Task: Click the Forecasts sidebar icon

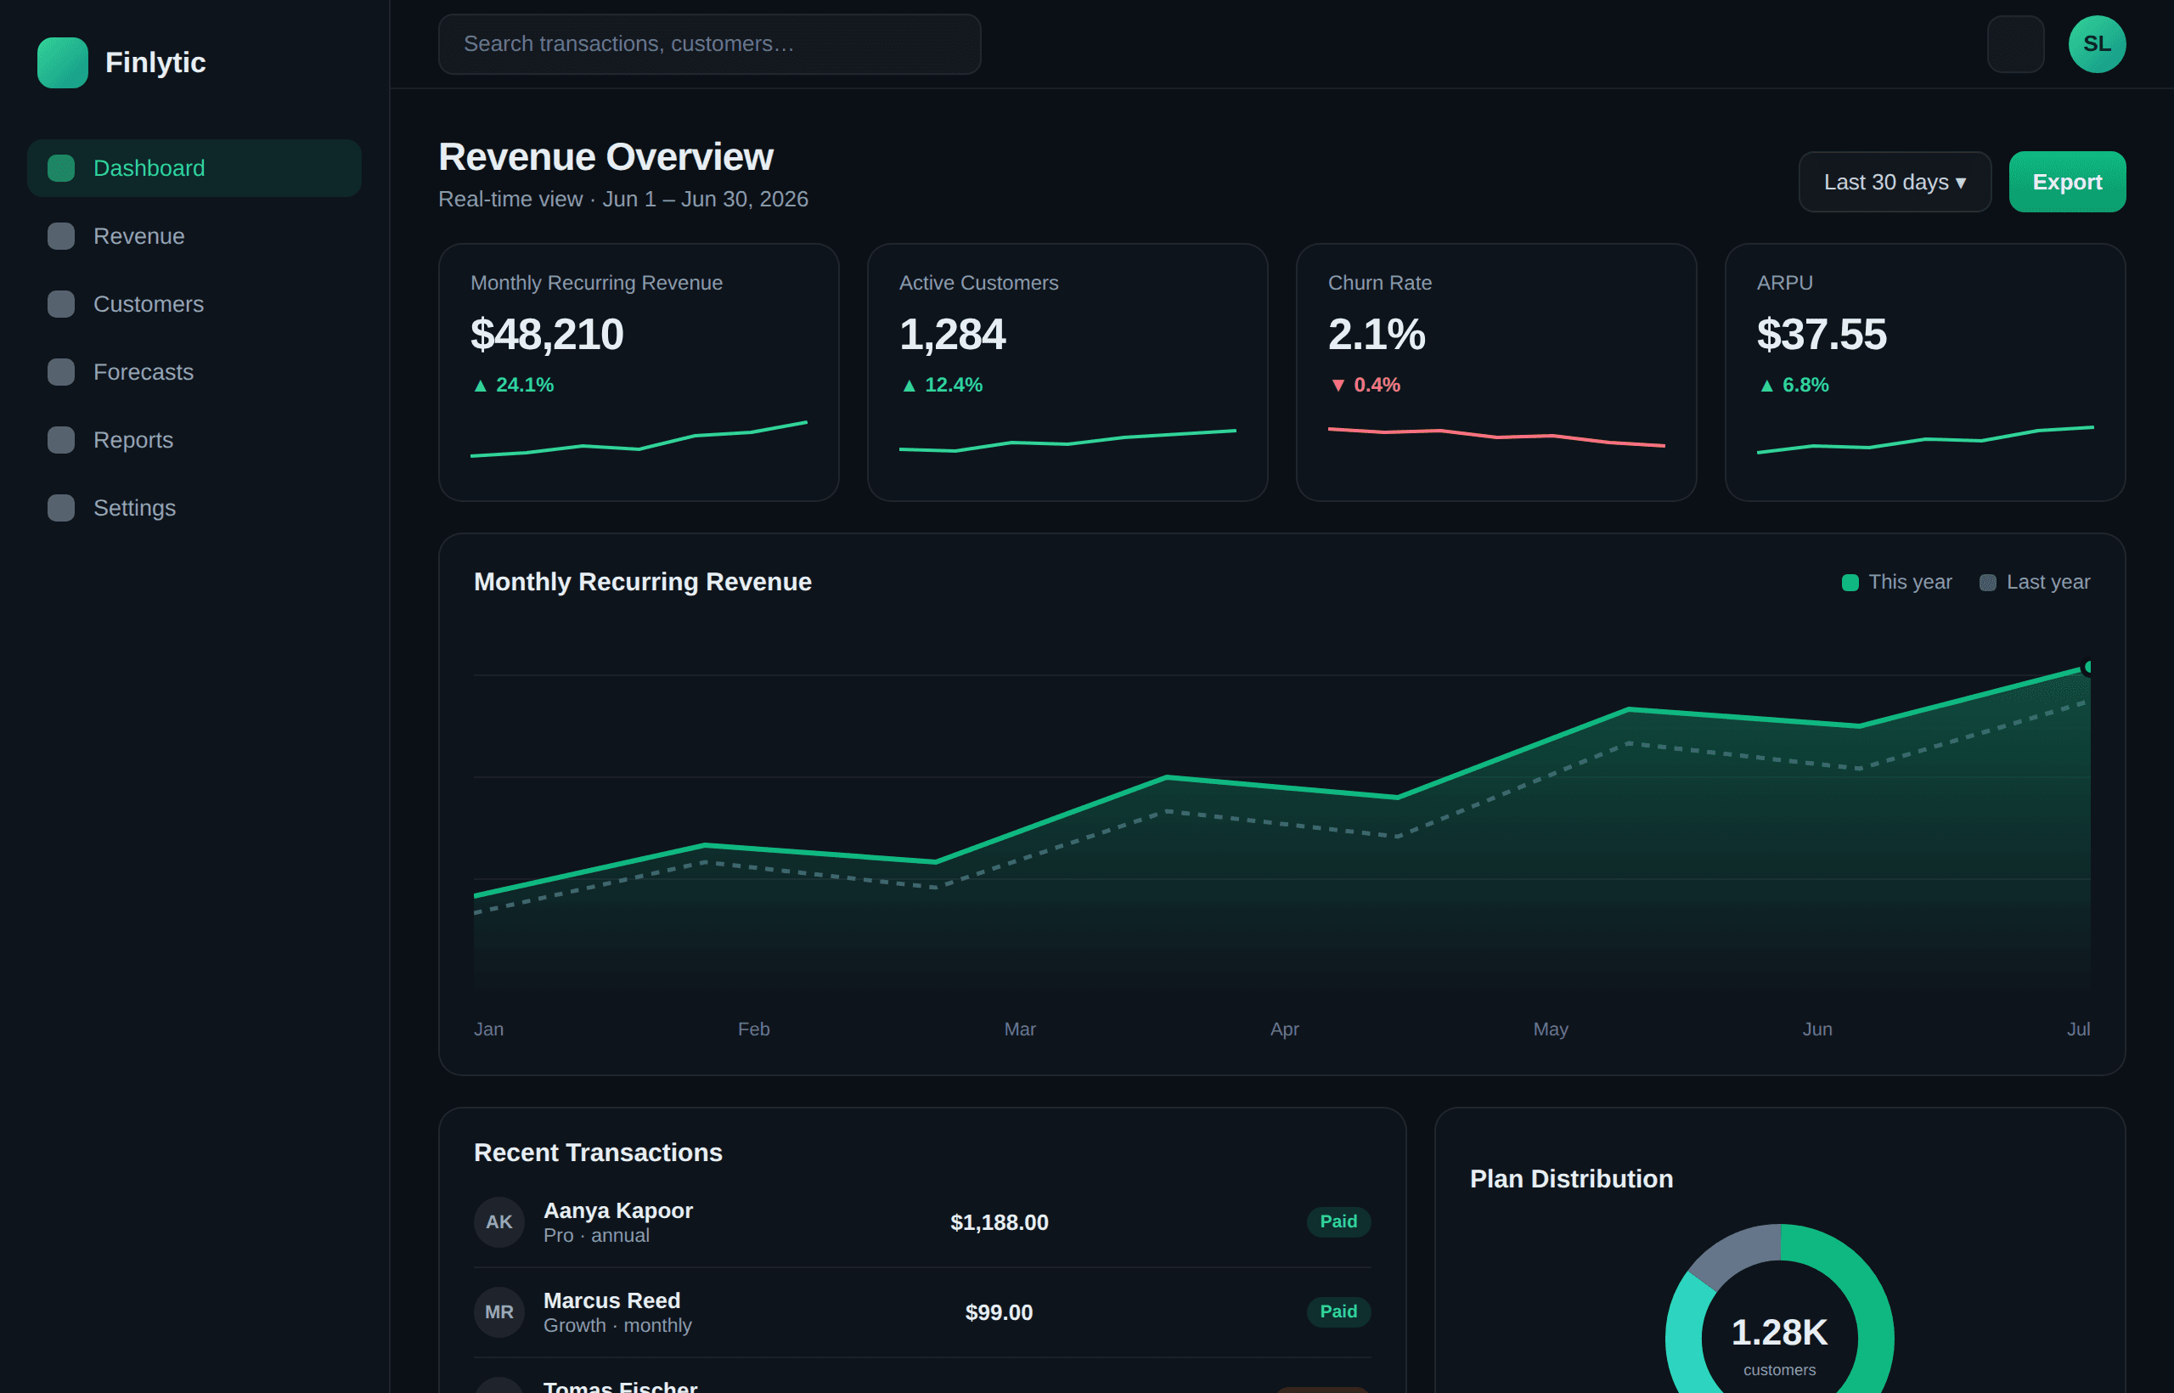Action: click(60, 372)
